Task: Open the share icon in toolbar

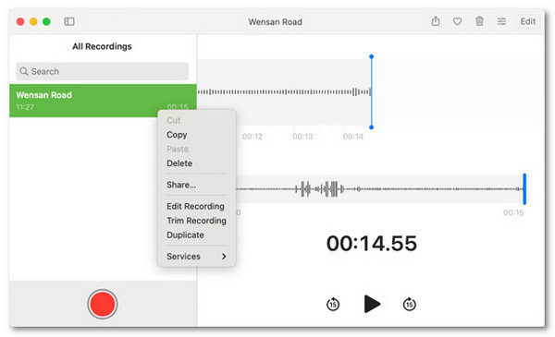Action: (x=436, y=21)
